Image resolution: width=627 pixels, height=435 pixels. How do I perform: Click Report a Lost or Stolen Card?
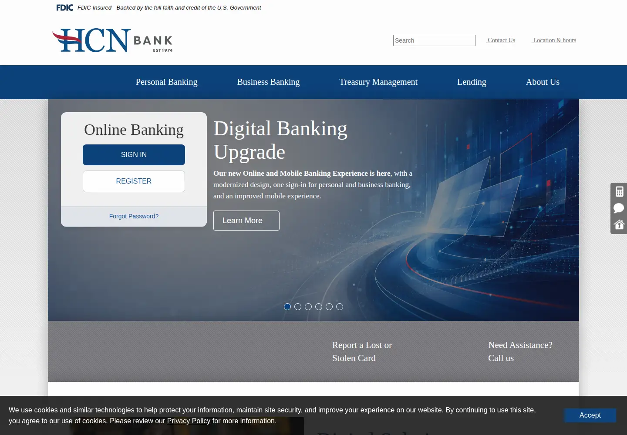click(362, 351)
